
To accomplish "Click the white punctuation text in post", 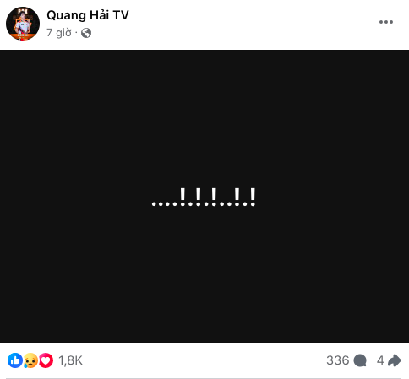I will pos(204,198).
